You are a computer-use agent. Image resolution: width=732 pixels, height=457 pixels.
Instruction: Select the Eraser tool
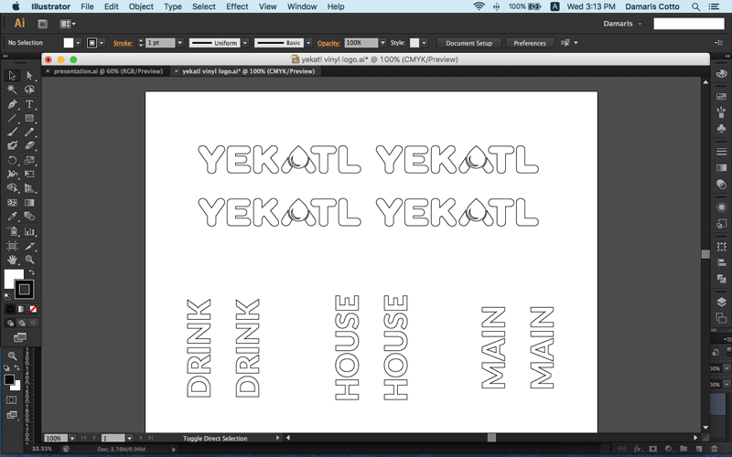click(29, 145)
